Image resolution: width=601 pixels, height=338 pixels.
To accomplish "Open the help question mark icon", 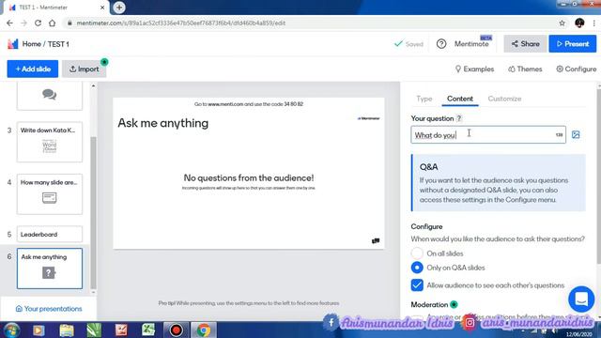I will 441,44.
